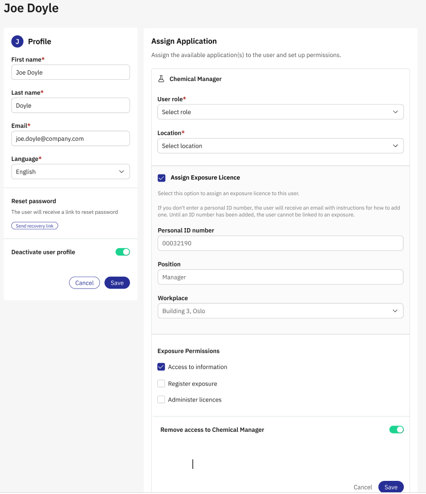Save the Assign Application settings
The width and height of the screenshot is (426, 494).
click(391, 487)
